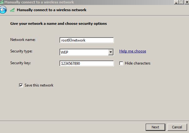Click the Security key label
Viewport: 189px width, 133px height.
pyautogui.click(x=21, y=63)
